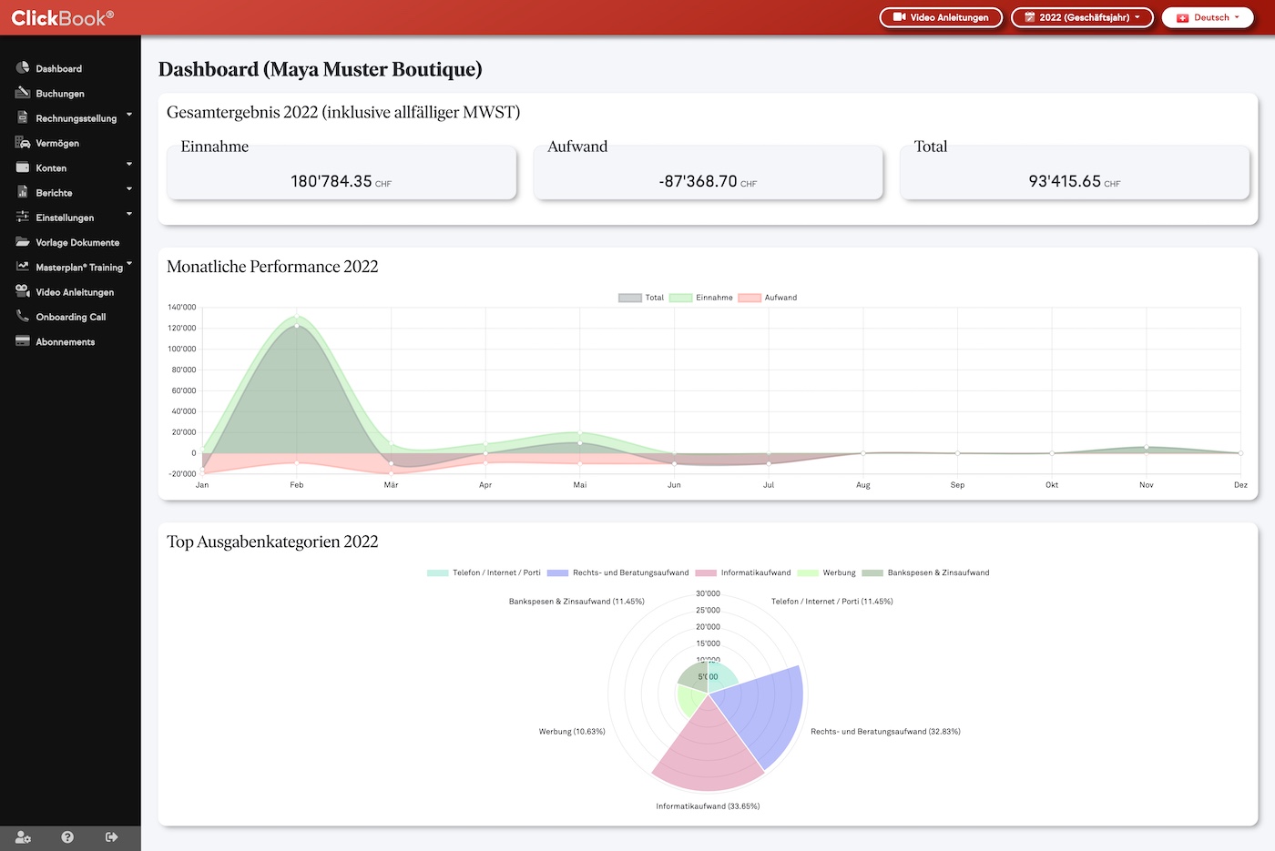This screenshot has height=851, width=1275.
Task: Click the Einstellungen sliders icon
Action: pyautogui.click(x=23, y=217)
